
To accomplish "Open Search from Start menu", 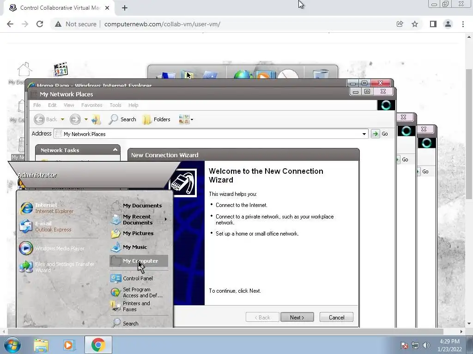I will click(x=125, y=323).
